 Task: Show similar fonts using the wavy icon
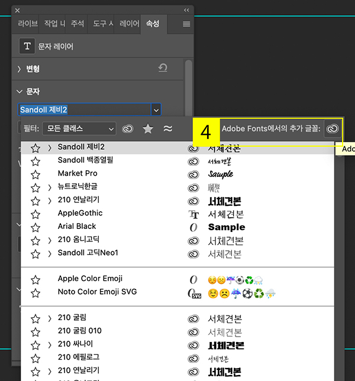click(168, 128)
